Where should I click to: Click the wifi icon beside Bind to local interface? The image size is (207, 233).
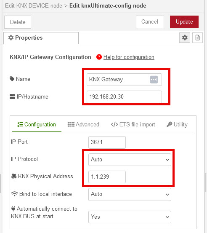(x=14, y=194)
